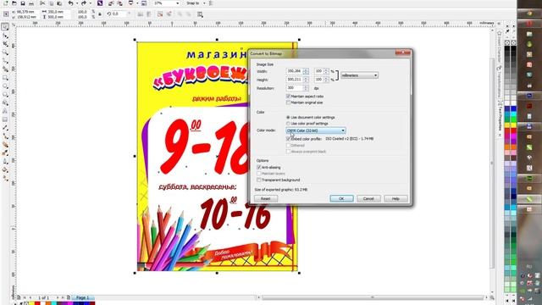Click the Application launcher icon

[x=130, y=3]
